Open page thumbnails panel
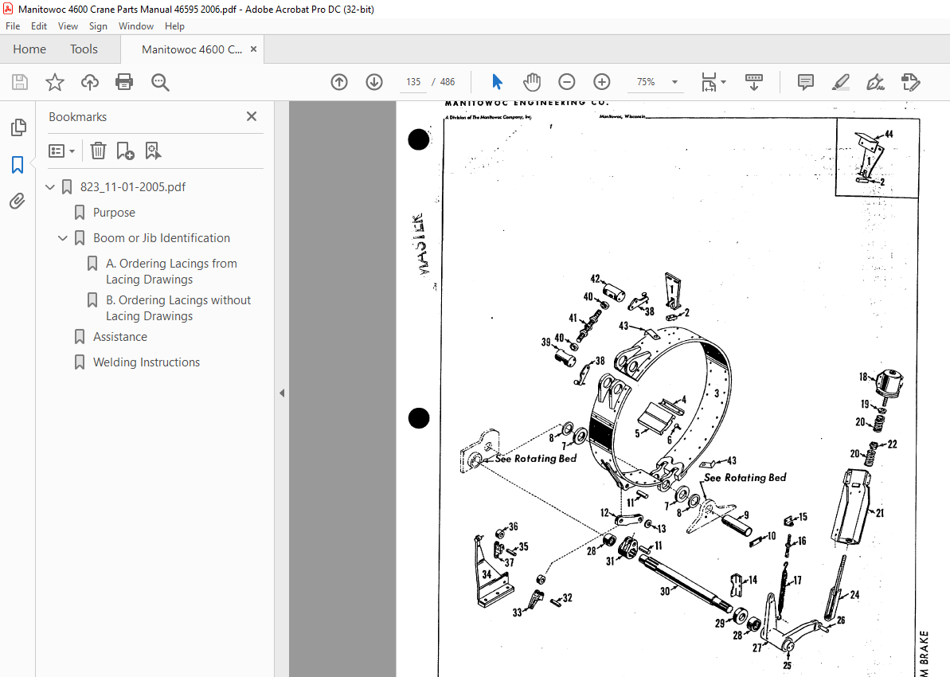The width and height of the screenshot is (950, 677). coord(18,127)
